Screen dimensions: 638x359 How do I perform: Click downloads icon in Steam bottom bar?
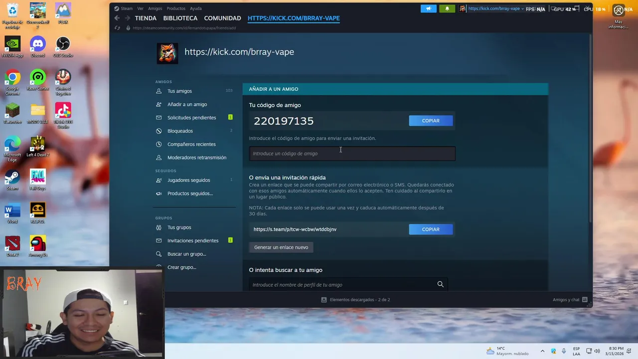pyautogui.click(x=324, y=300)
